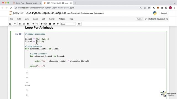Go forward in the browser

[7, 8]
